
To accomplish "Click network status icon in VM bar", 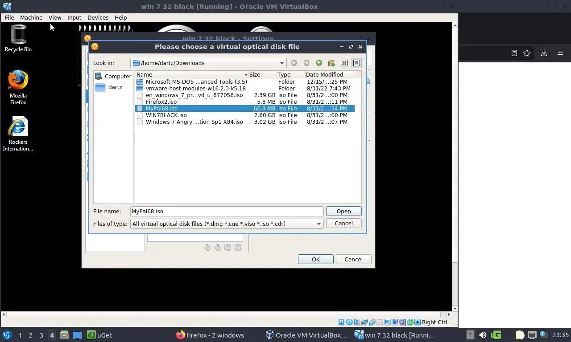I will click(x=364, y=322).
